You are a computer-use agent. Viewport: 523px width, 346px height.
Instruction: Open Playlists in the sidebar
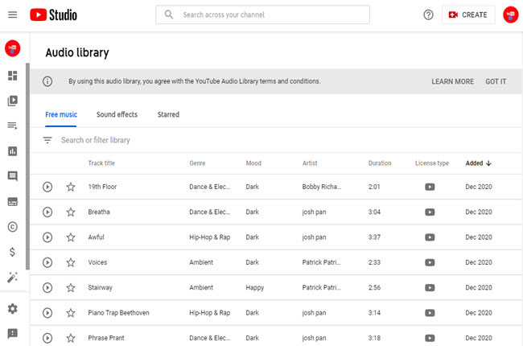[x=13, y=126]
